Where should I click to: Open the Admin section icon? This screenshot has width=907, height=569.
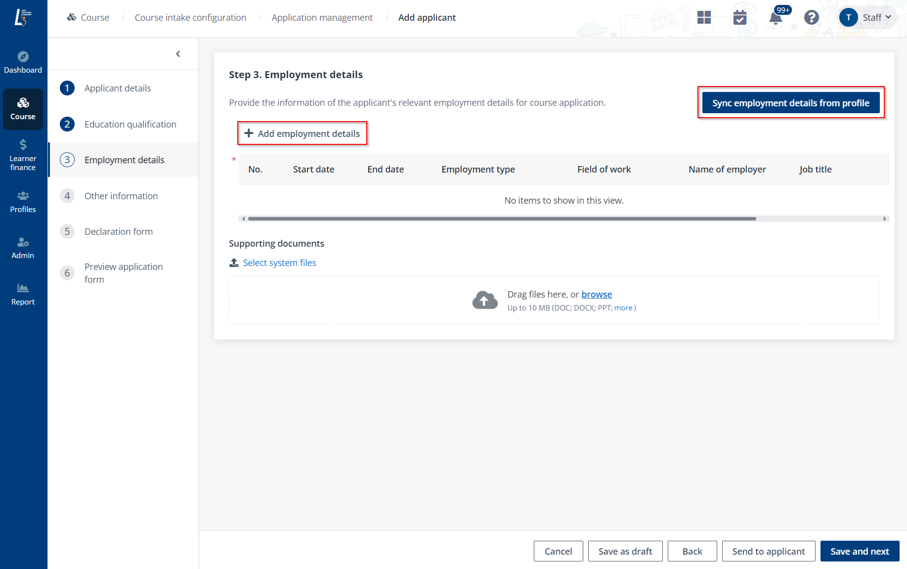23,242
